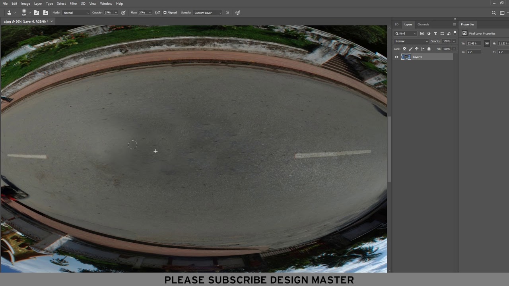Click the Layer 0 name text
The image size is (509, 286).
point(417,57)
